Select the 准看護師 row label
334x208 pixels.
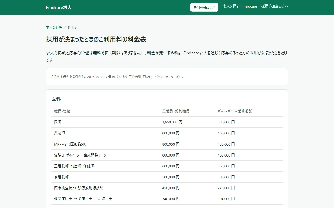[61, 177]
